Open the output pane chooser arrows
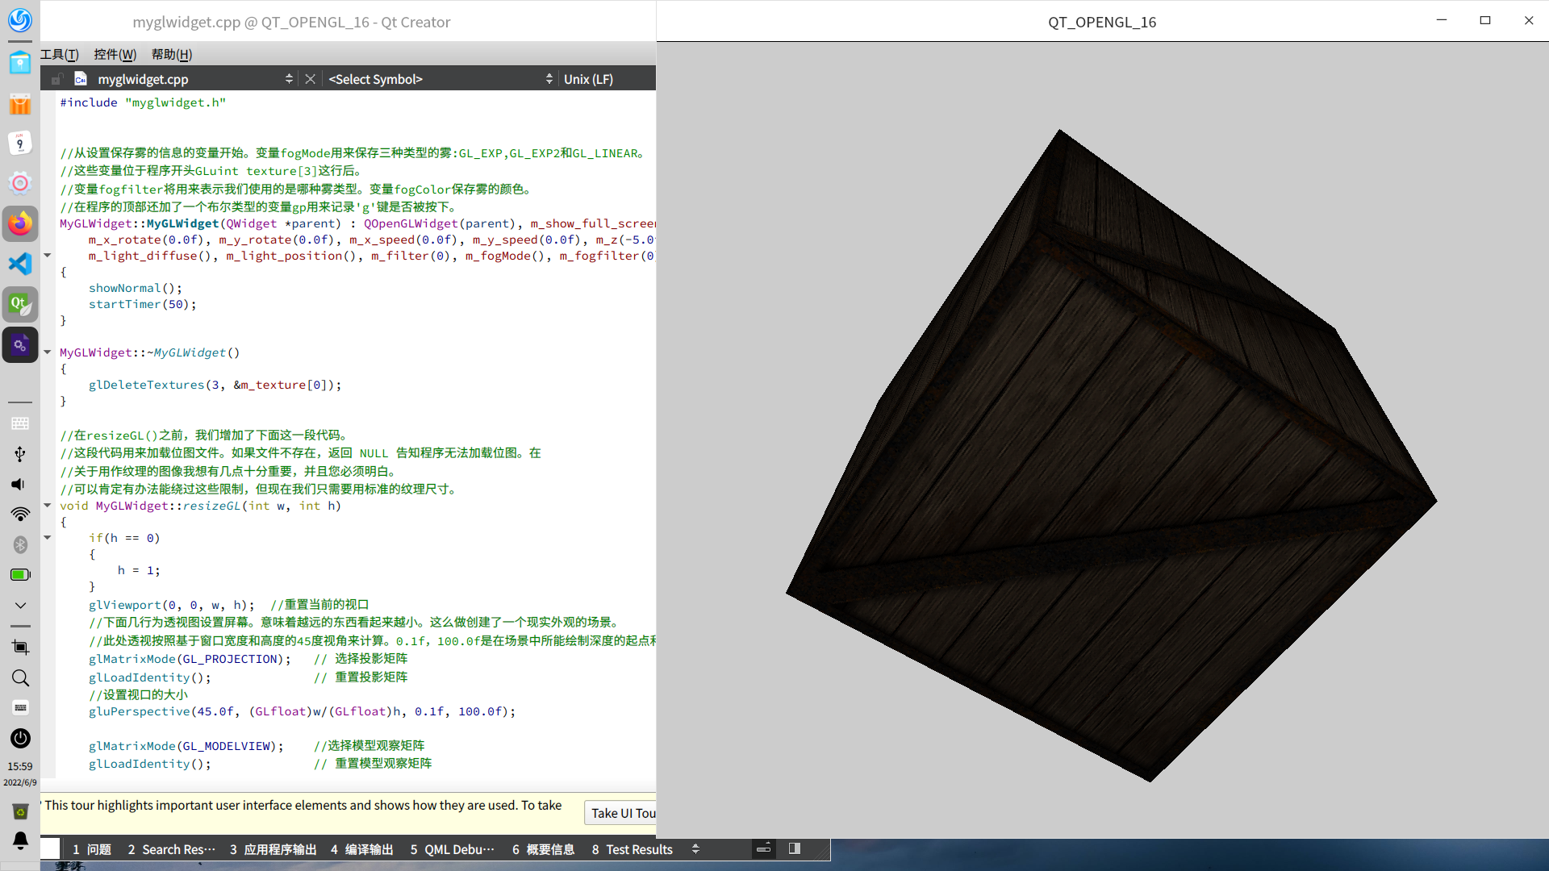The width and height of the screenshot is (1549, 871). tap(695, 849)
